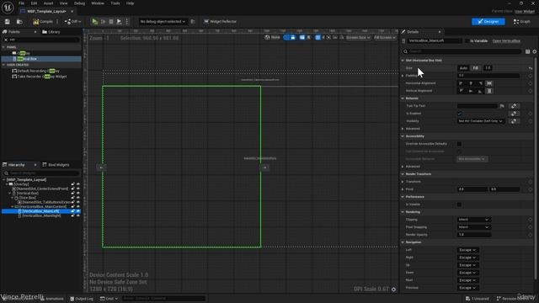Uncheck the Is Enabled checkbox

pyautogui.click(x=460, y=114)
